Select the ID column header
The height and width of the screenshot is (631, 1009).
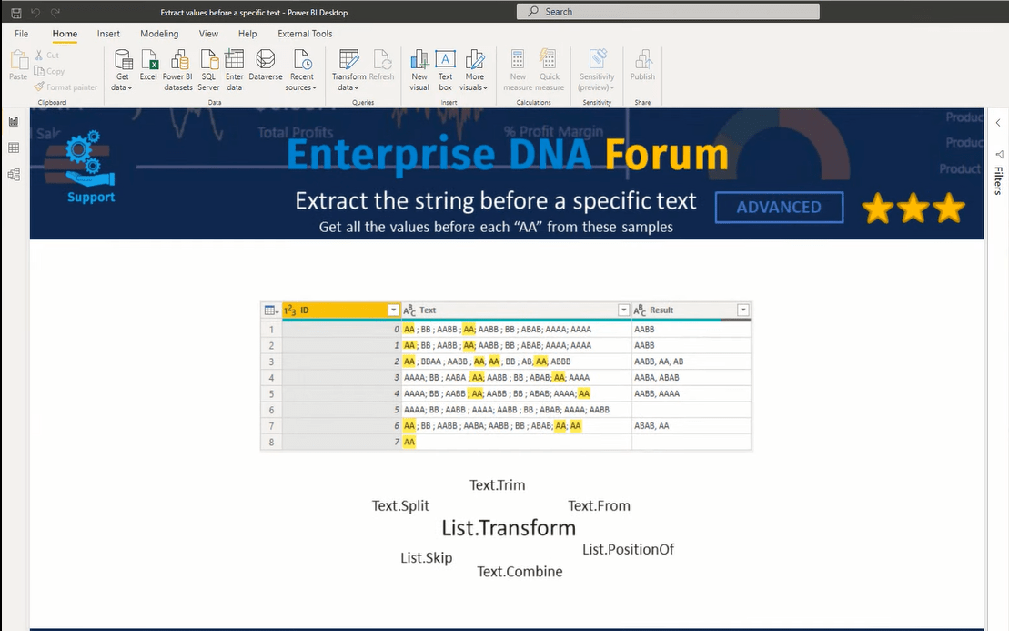[x=341, y=310]
